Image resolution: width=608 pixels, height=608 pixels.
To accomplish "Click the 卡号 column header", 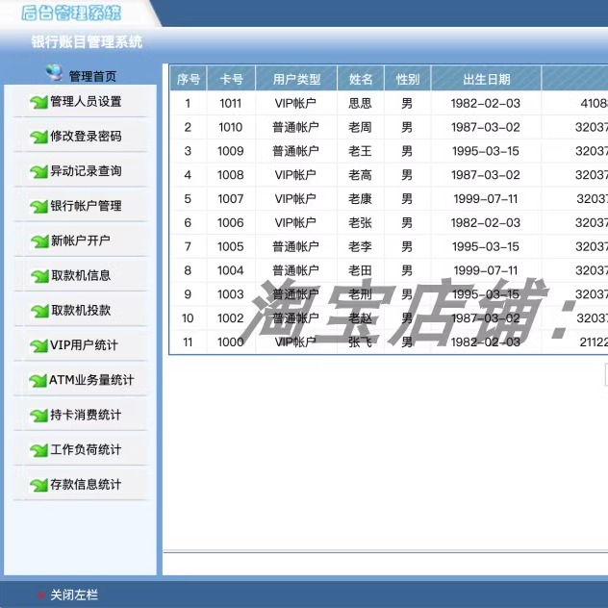I will [x=232, y=79].
